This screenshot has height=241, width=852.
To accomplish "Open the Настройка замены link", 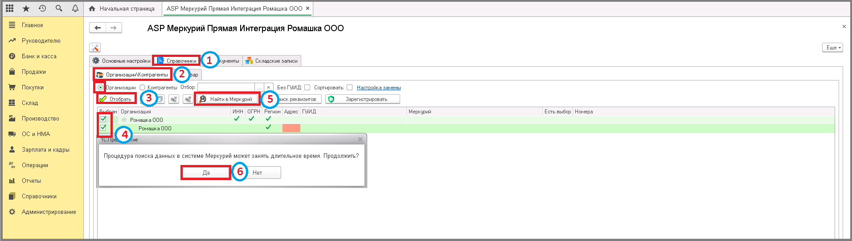I will [379, 88].
